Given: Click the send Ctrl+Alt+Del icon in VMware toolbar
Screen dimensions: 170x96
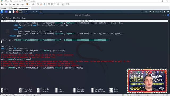Looking at the screenshot, I should pos(33,4).
